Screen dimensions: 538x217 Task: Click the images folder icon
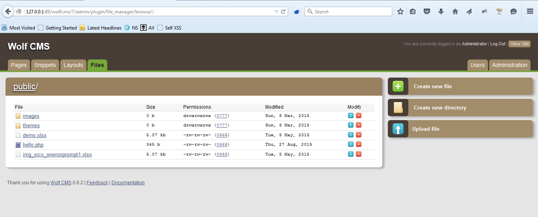[18, 116]
